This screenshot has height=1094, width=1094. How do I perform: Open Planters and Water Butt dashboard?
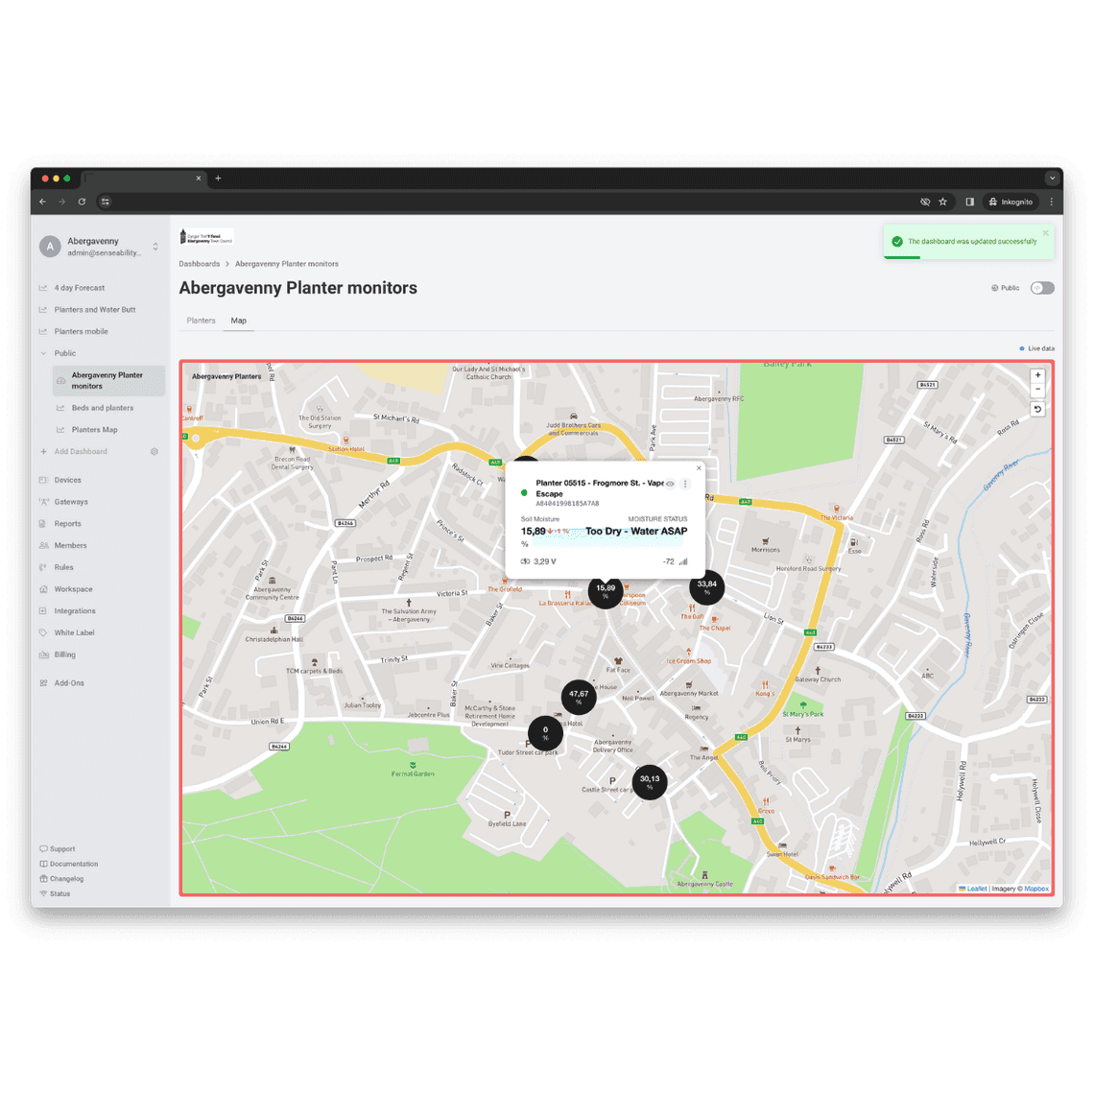point(94,309)
